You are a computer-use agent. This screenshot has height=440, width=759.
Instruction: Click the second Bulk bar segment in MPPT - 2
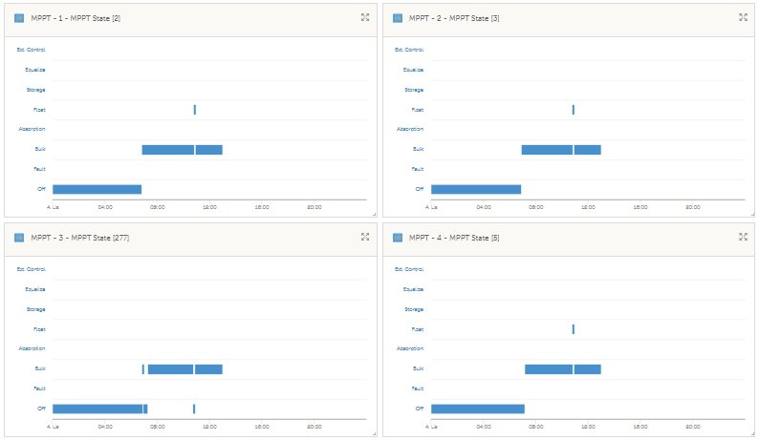point(587,150)
